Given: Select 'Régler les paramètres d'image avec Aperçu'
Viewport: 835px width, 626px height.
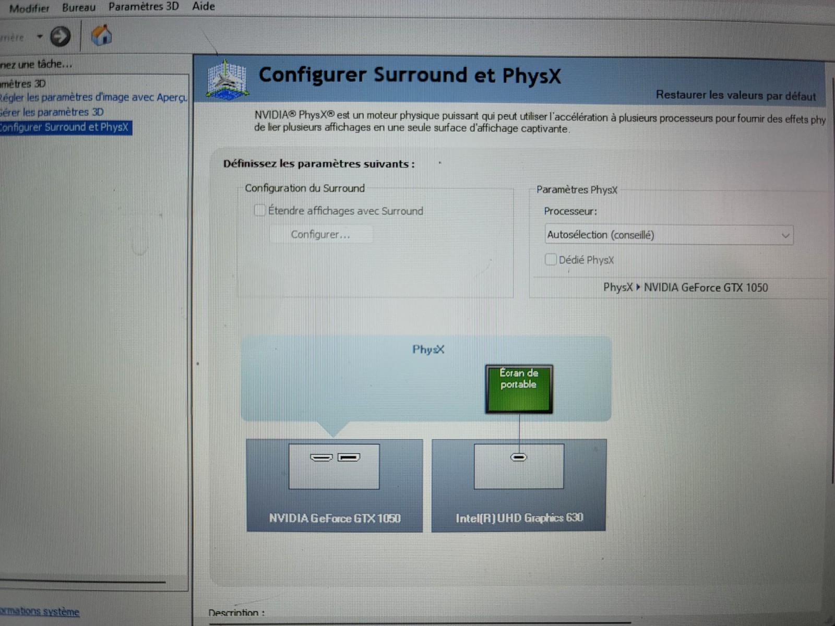Looking at the screenshot, I should pyautogui.click(x=93, y=97).
